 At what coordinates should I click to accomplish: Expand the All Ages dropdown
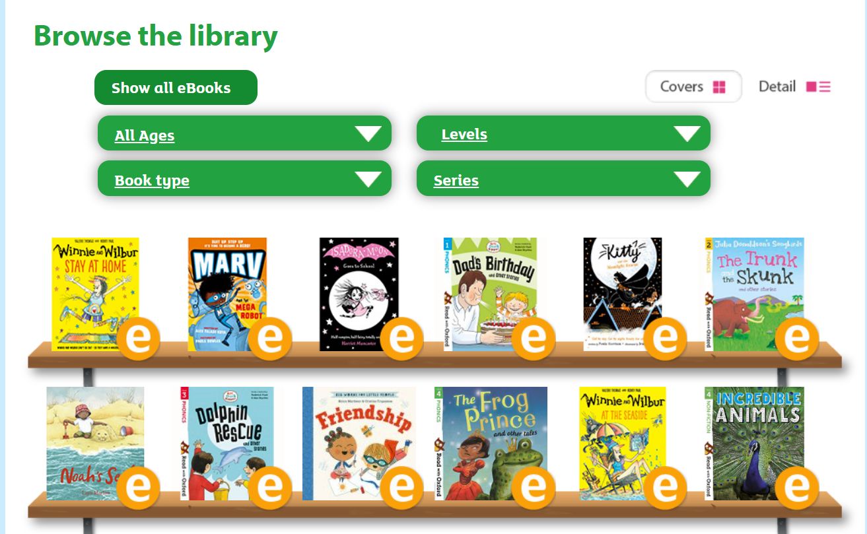(244, 134)
